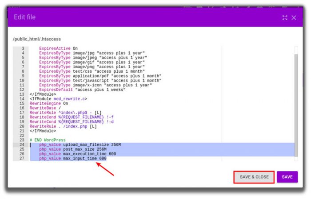Click the 'max_execution_time 600' line
This screenshot has height=199, width=311.
[78, 154]
